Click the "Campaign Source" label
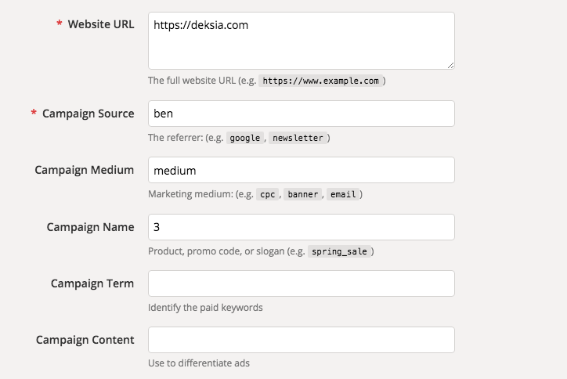Viewport: 567px width, 379px height. click(88, 114)
